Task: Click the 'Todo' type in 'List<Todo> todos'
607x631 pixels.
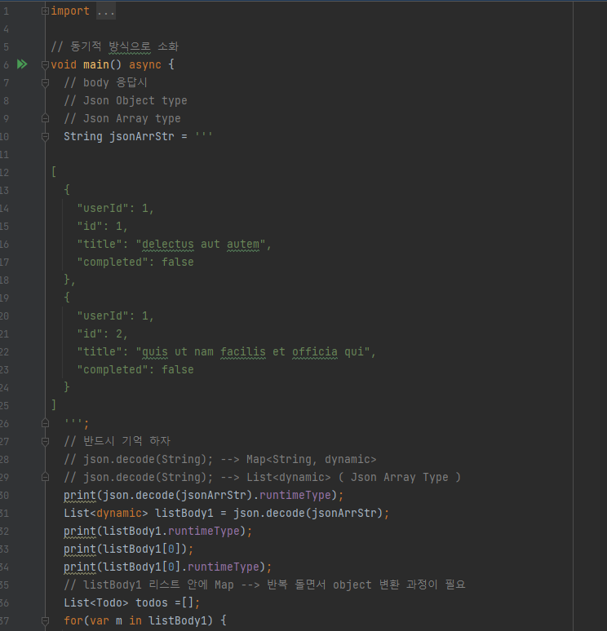Action: 109,602
